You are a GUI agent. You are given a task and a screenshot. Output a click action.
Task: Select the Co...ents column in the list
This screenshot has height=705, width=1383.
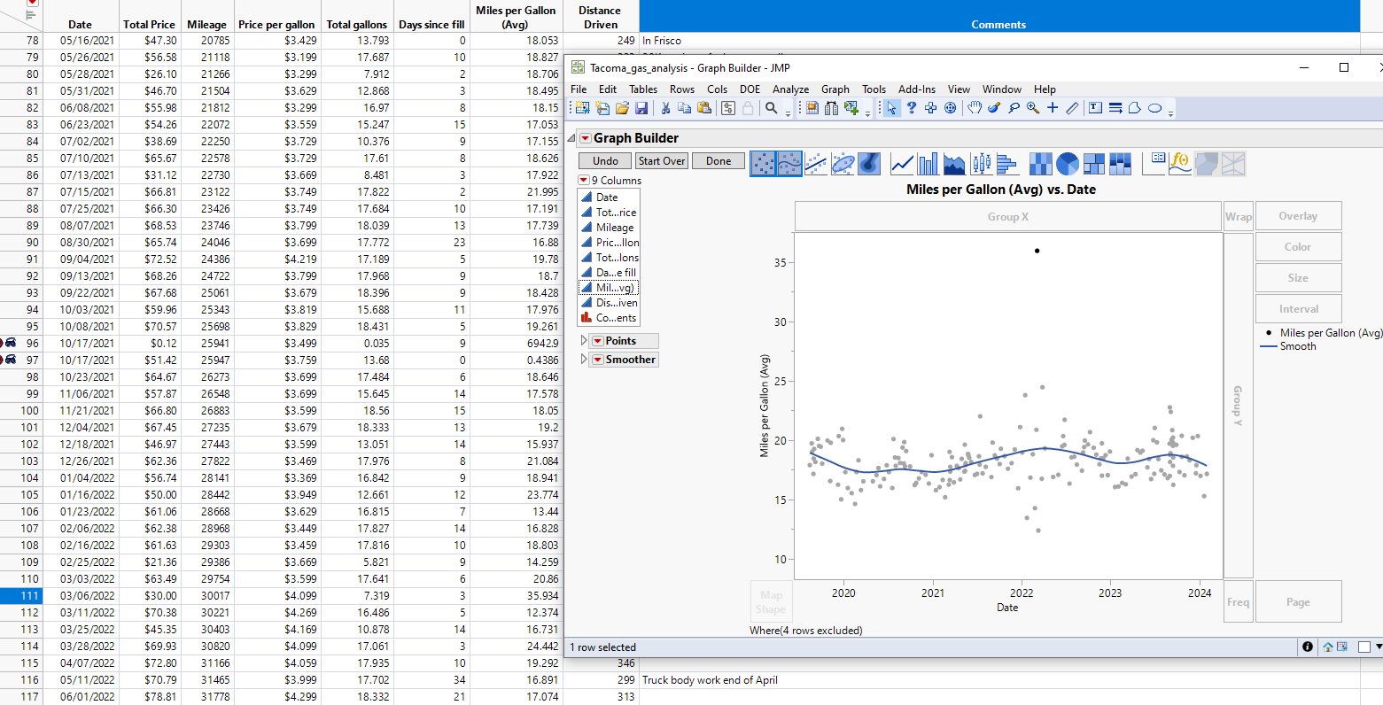609,318
